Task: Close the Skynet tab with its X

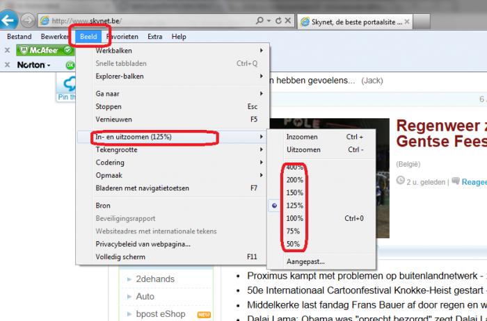Action: click(x=407, y=22)
